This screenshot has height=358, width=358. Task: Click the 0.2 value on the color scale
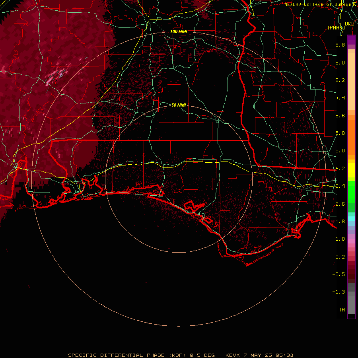[x=340, y=257]
